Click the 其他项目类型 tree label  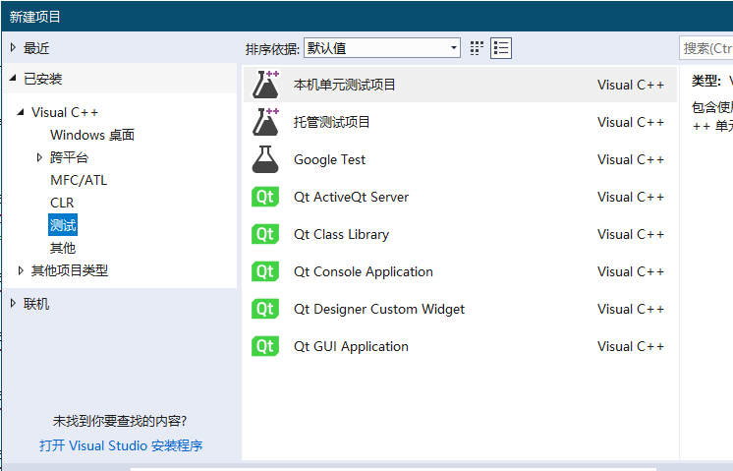pos(70,270)
